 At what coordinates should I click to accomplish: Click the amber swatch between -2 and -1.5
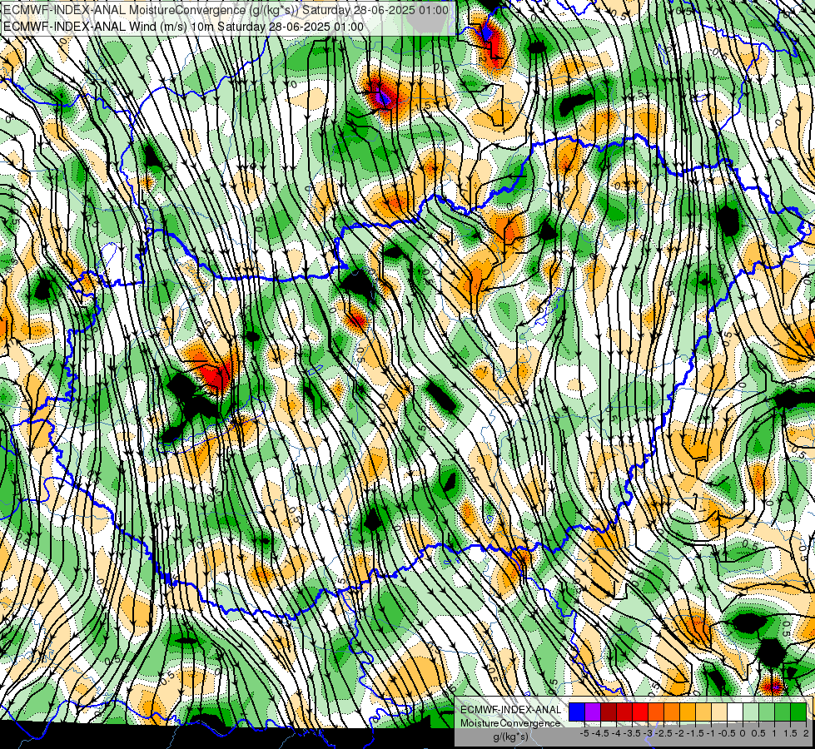(688, 712)
